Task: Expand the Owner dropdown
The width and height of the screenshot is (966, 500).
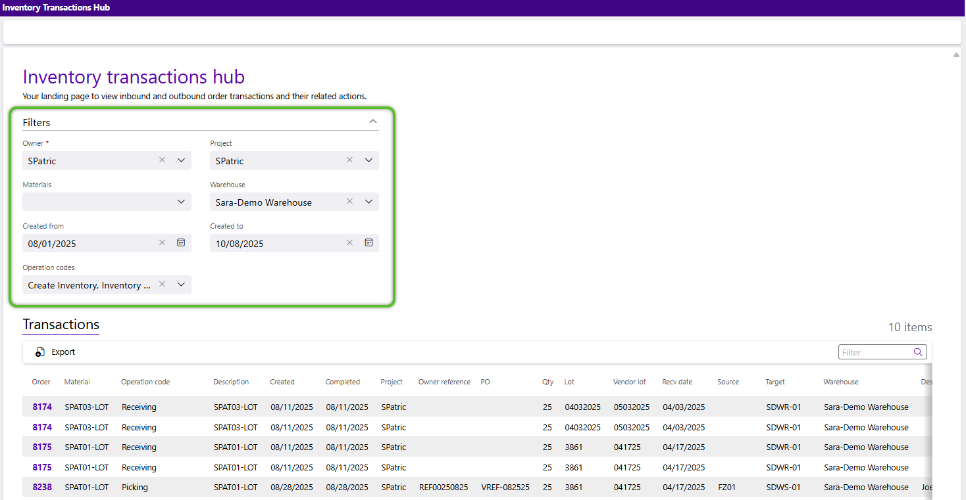Action: click(x=181, y=160)
